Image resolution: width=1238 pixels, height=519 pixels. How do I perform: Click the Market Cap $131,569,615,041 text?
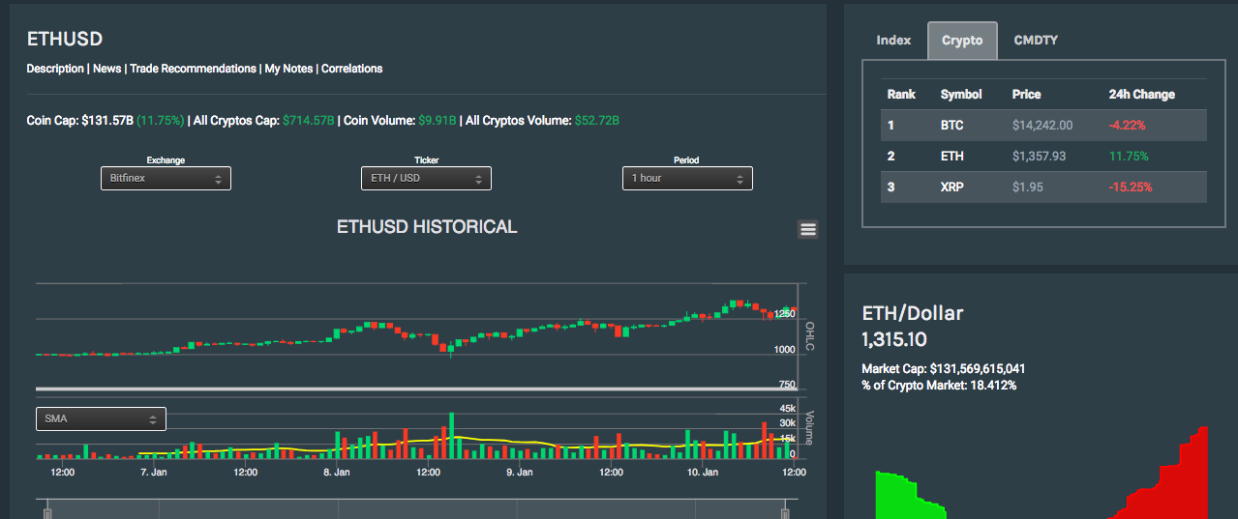[x=944, y=369]
